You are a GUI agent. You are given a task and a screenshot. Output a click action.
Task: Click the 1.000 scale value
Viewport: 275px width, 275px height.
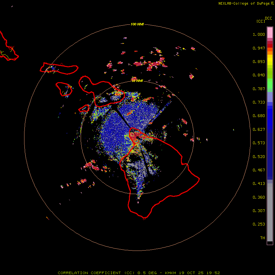coord(259,34)
